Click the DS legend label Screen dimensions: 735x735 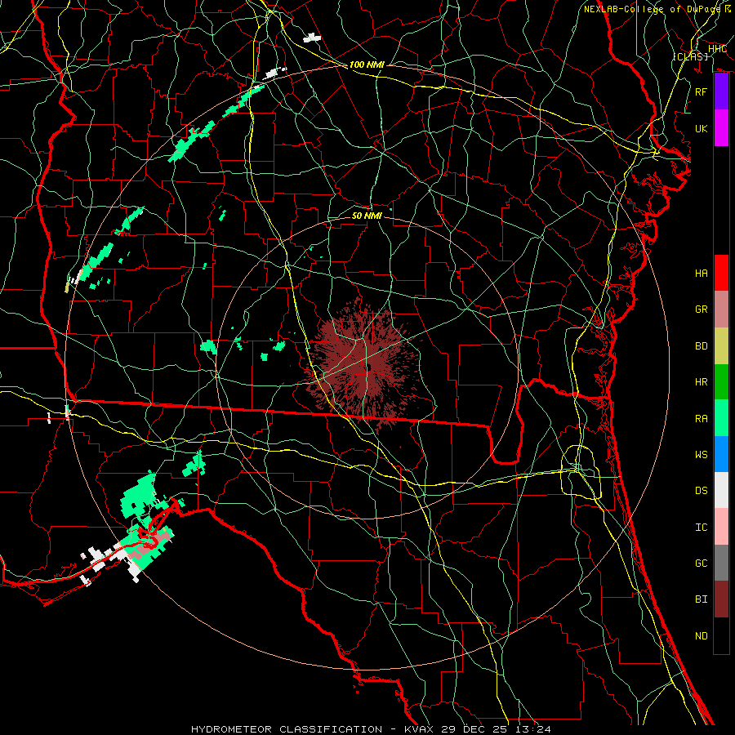[701, 491]
